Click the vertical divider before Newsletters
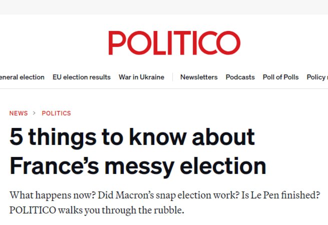 point(173,77)
